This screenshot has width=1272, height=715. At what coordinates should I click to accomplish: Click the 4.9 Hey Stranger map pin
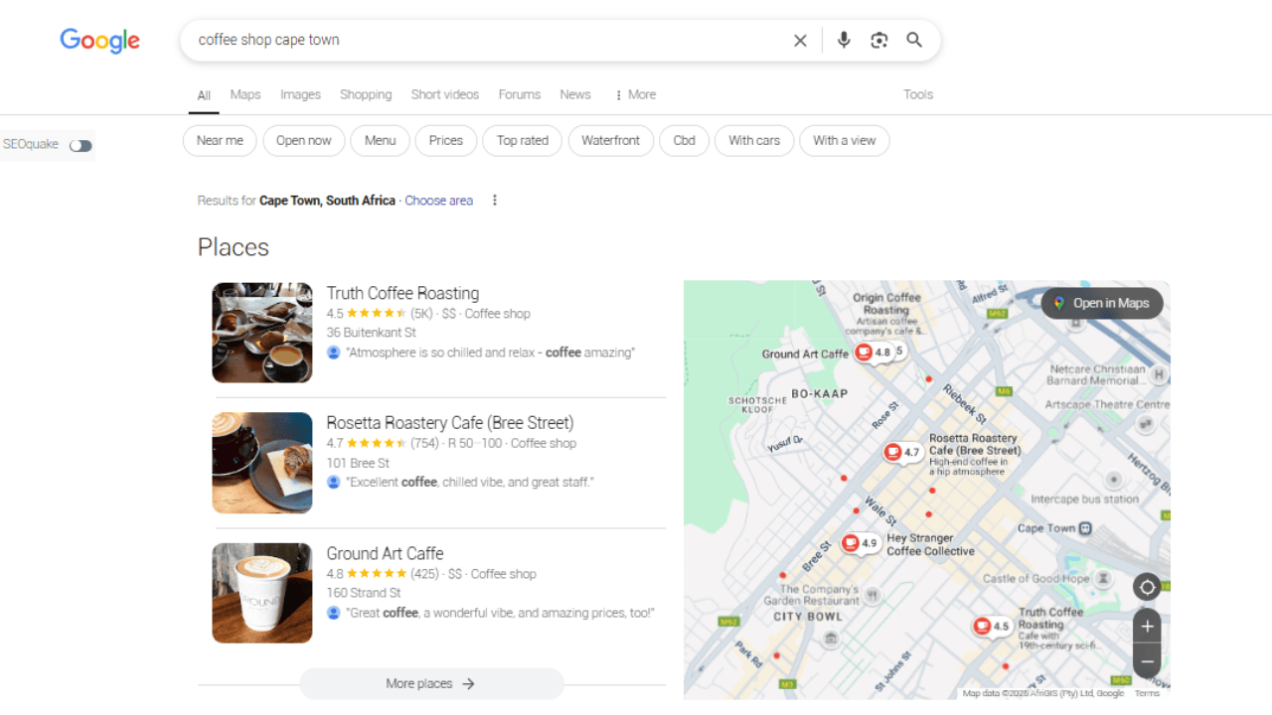pos(861,543)
